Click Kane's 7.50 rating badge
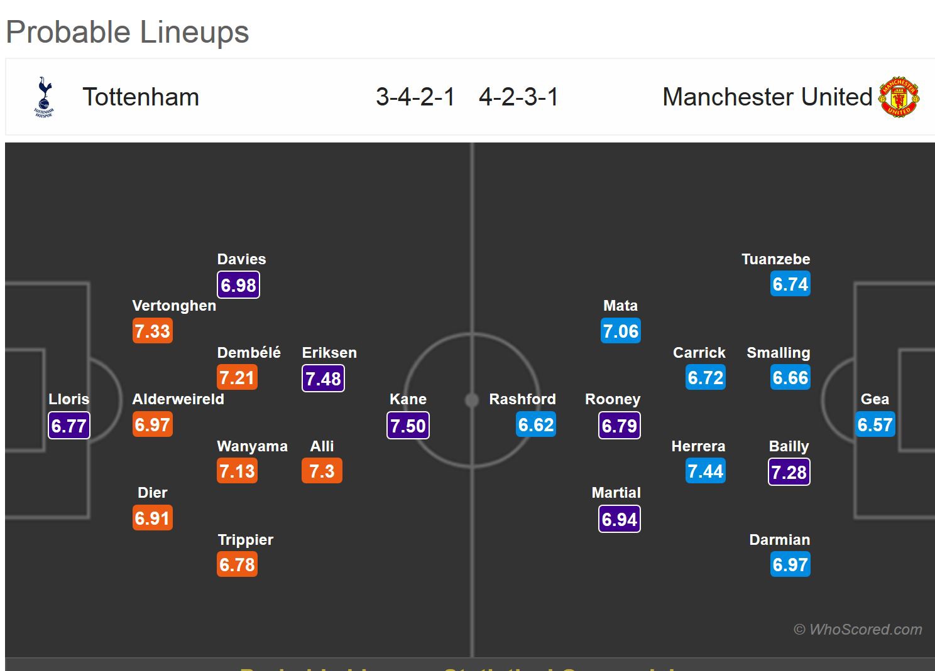935x671 pixels. [408, 426]
